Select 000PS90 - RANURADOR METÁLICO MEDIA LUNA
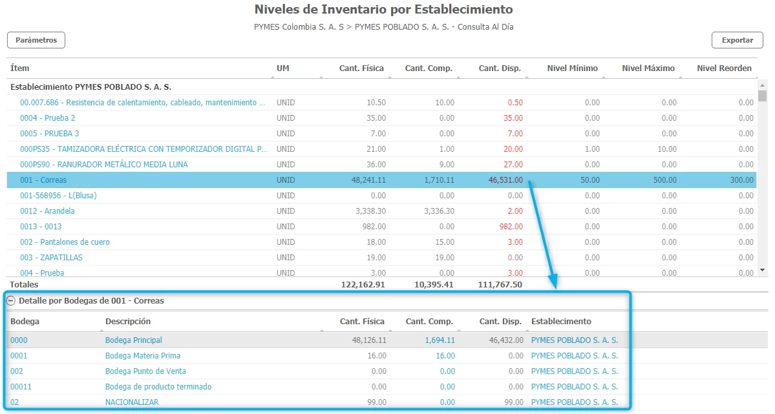The image size is (775, 414). coord(104,165)
